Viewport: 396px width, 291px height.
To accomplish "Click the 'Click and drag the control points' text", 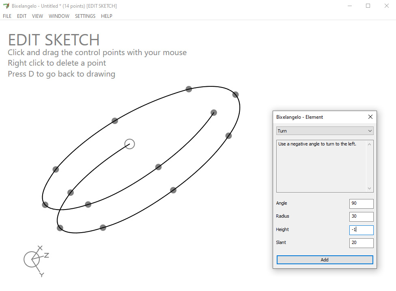I will 97,52.
